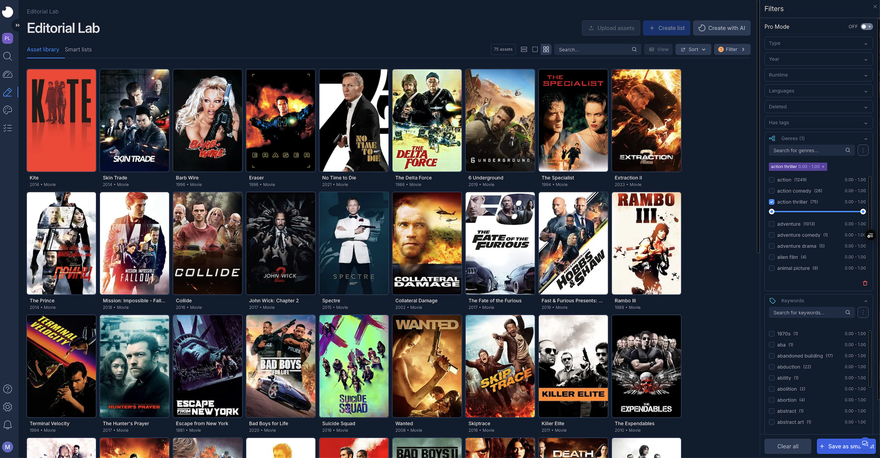
Task: Click the Upload assets button
Action: click(611, 28)
